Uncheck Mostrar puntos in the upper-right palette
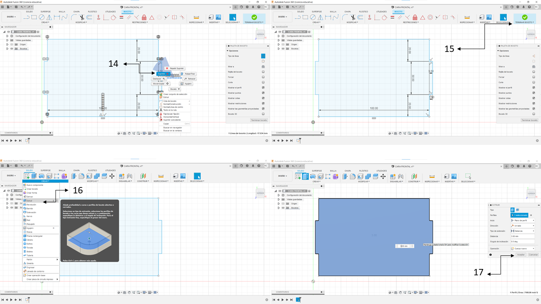Screen dimensions: 541x304 tap(533, 93)
